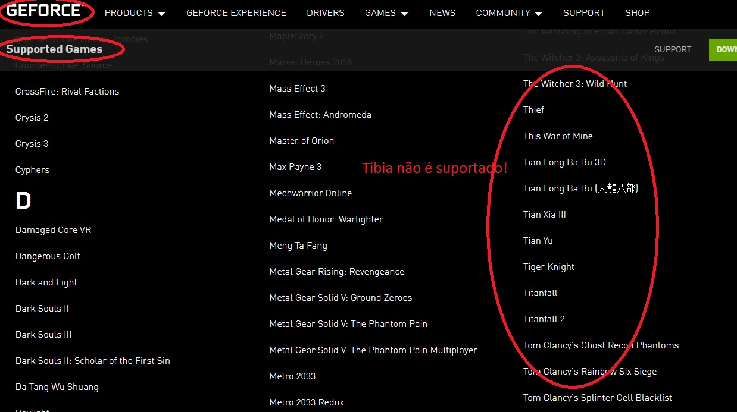
Task: Open the Titanfall 2 game link
Action: coord(544,319)
